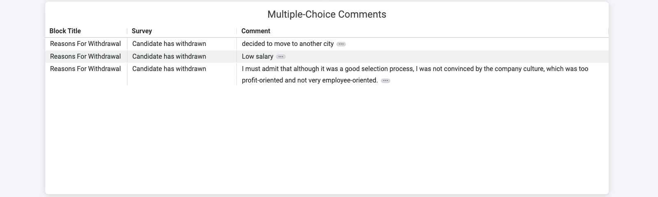
Task: Select 'Candidate has withdrawn' in the first row
Action: [x=169, y=44]
